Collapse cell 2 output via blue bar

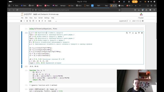pos(22,66)
